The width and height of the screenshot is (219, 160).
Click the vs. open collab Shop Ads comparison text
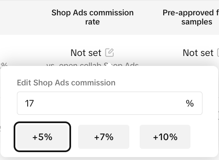(93, 64)
